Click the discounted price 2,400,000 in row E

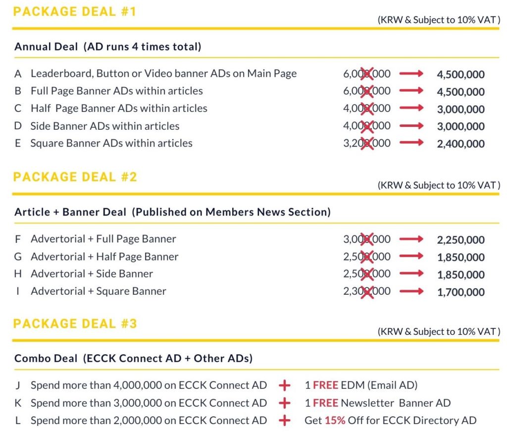pos(460,144)
